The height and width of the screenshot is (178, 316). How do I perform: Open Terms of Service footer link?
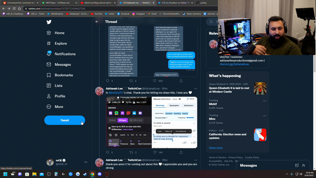(x=217, y=157)
